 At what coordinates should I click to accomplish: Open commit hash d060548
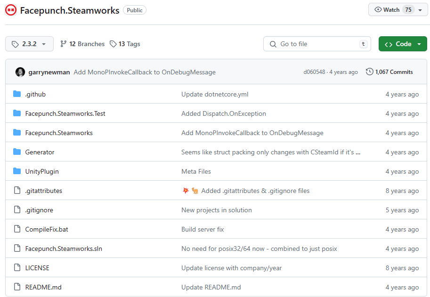314,72
